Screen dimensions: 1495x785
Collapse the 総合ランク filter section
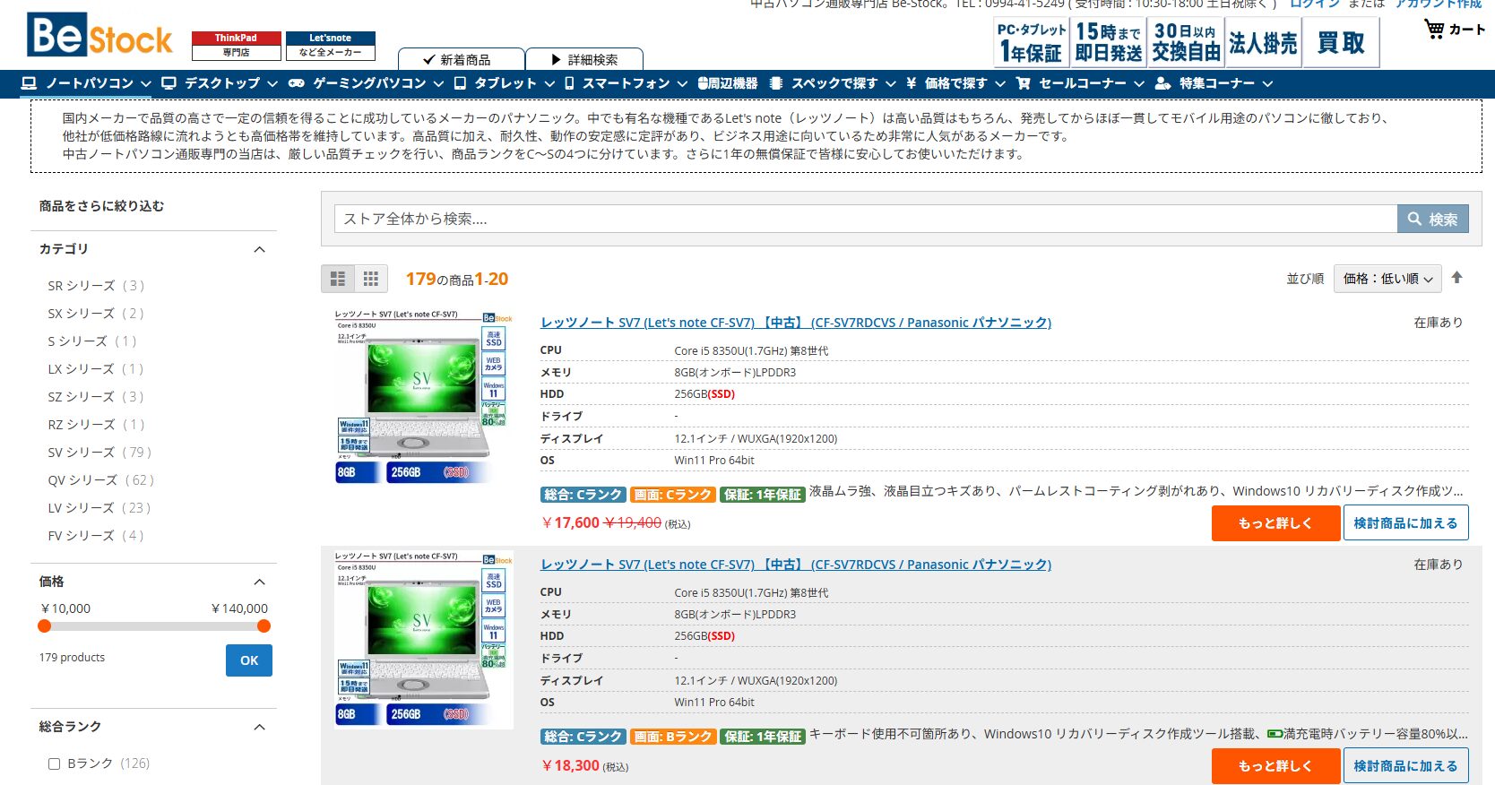point(260,727)
